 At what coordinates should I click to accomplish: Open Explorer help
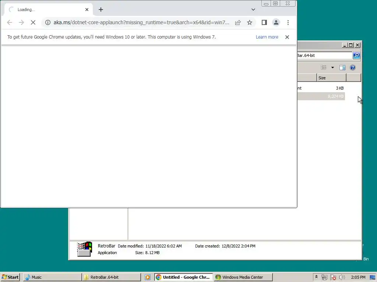(x=353, y=68)
